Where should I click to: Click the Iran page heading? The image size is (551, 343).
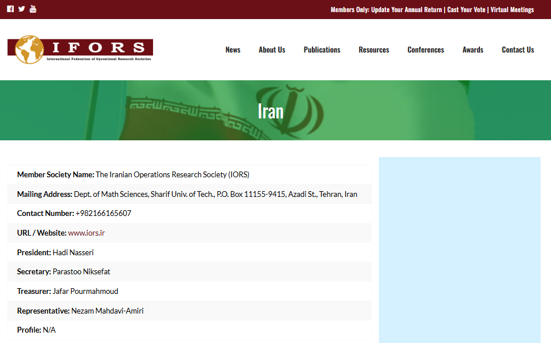coord(270,110)
